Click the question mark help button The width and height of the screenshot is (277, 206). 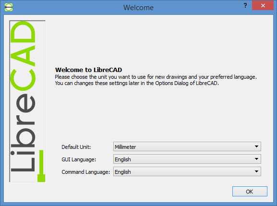pyautogui.click(x=245, y=5)
